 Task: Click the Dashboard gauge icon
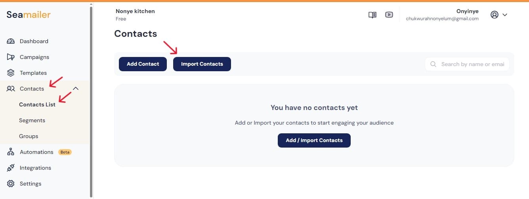point(11,41)
